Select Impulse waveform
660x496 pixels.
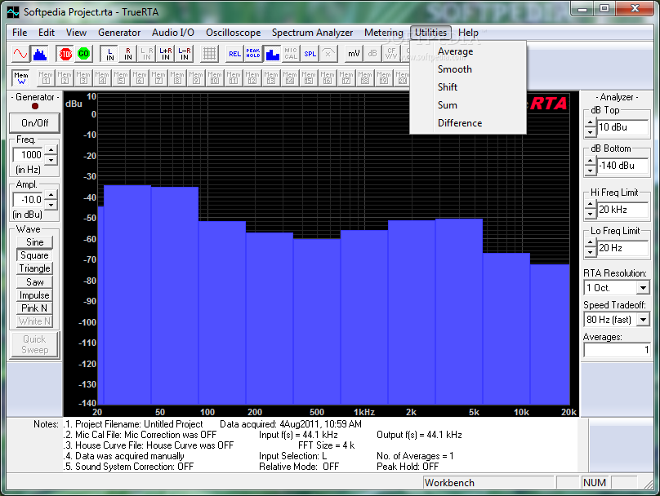pyautogui.click(x=34, y=295)
